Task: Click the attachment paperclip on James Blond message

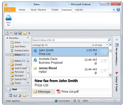Action: 96,73
